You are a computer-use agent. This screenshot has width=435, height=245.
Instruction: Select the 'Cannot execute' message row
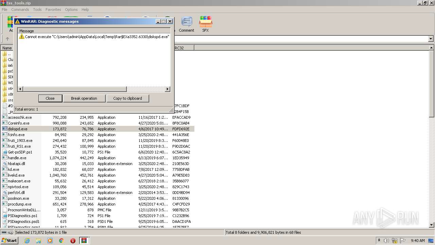tap(94, 37)
